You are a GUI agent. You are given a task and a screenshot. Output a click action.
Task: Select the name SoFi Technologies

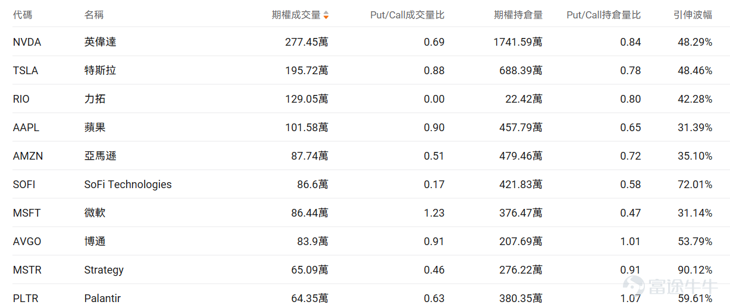[128, 185]
